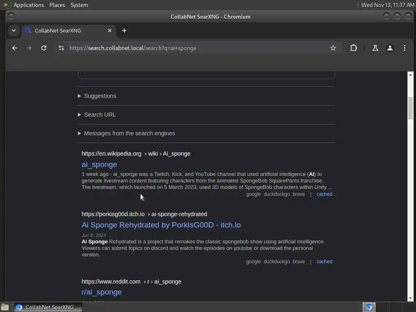The width and height of the screenshot is (416, 312).
Task: Open the ai_sponge Wikipedia result
Action: coord(99,165)
